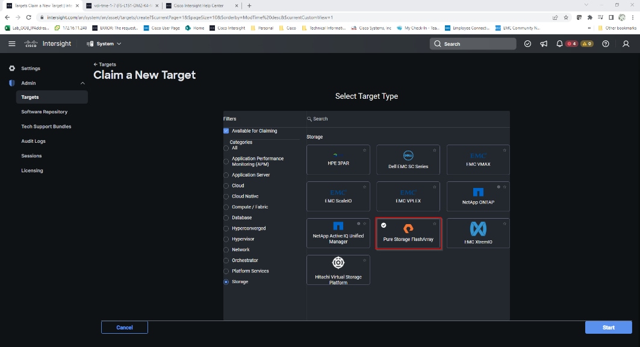This screenshot has height=347, width=640.
Task: Open Software Repository in sidebar
Action: 44,112
